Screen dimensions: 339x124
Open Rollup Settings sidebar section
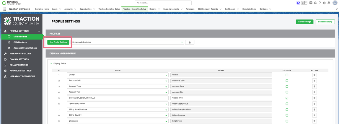[x=19, y=65]
